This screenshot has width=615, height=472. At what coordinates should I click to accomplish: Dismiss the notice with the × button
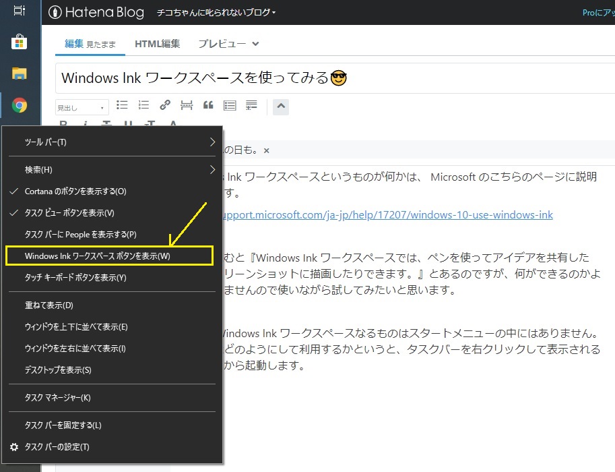coord(267,150)
